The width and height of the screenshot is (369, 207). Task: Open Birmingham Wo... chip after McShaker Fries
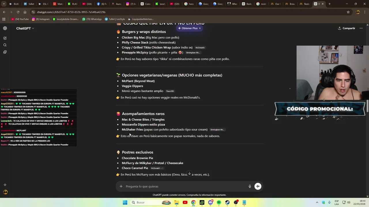click(217, 130)
